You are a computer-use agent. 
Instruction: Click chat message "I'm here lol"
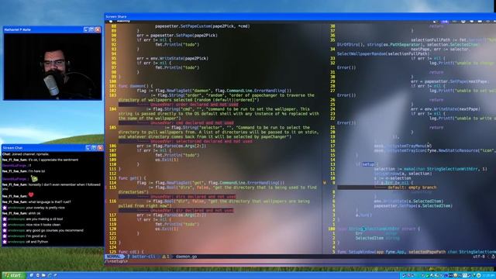click(x=36, y=171)
